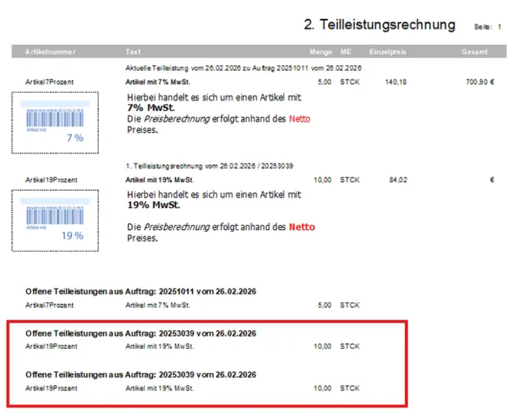Click the 2. Teilleistungsrechnung document title

[x=379, y=25]
